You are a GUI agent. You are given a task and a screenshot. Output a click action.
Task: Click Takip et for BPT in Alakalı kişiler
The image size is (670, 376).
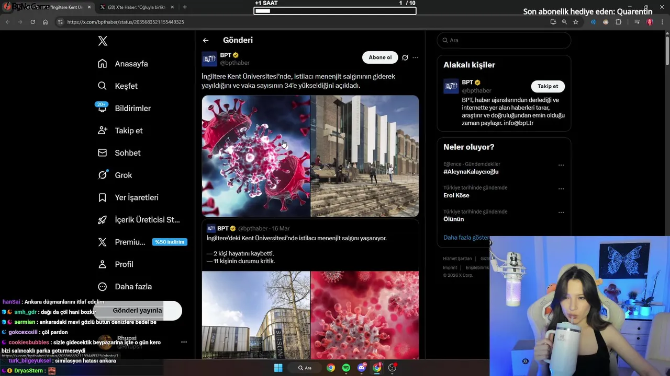click(x=548, y=86)
